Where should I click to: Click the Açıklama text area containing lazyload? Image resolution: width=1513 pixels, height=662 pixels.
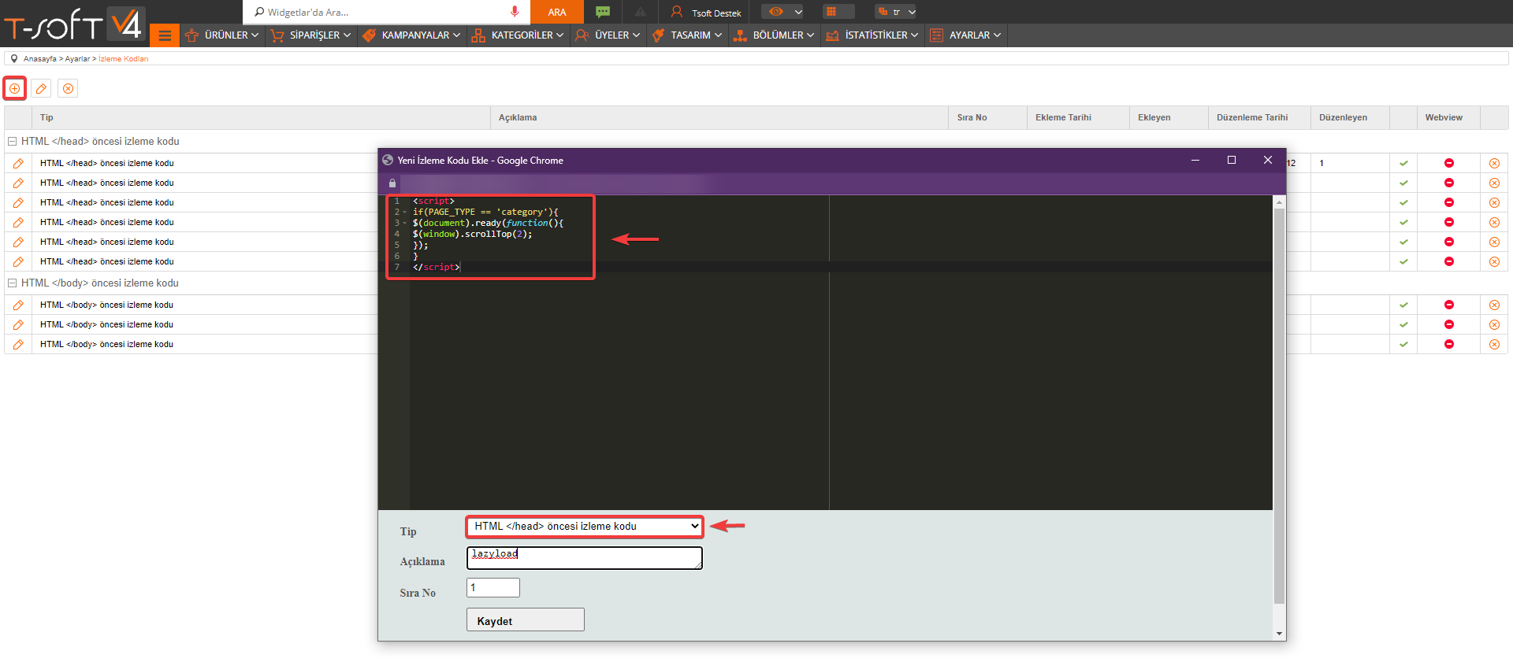click(585, 558)
